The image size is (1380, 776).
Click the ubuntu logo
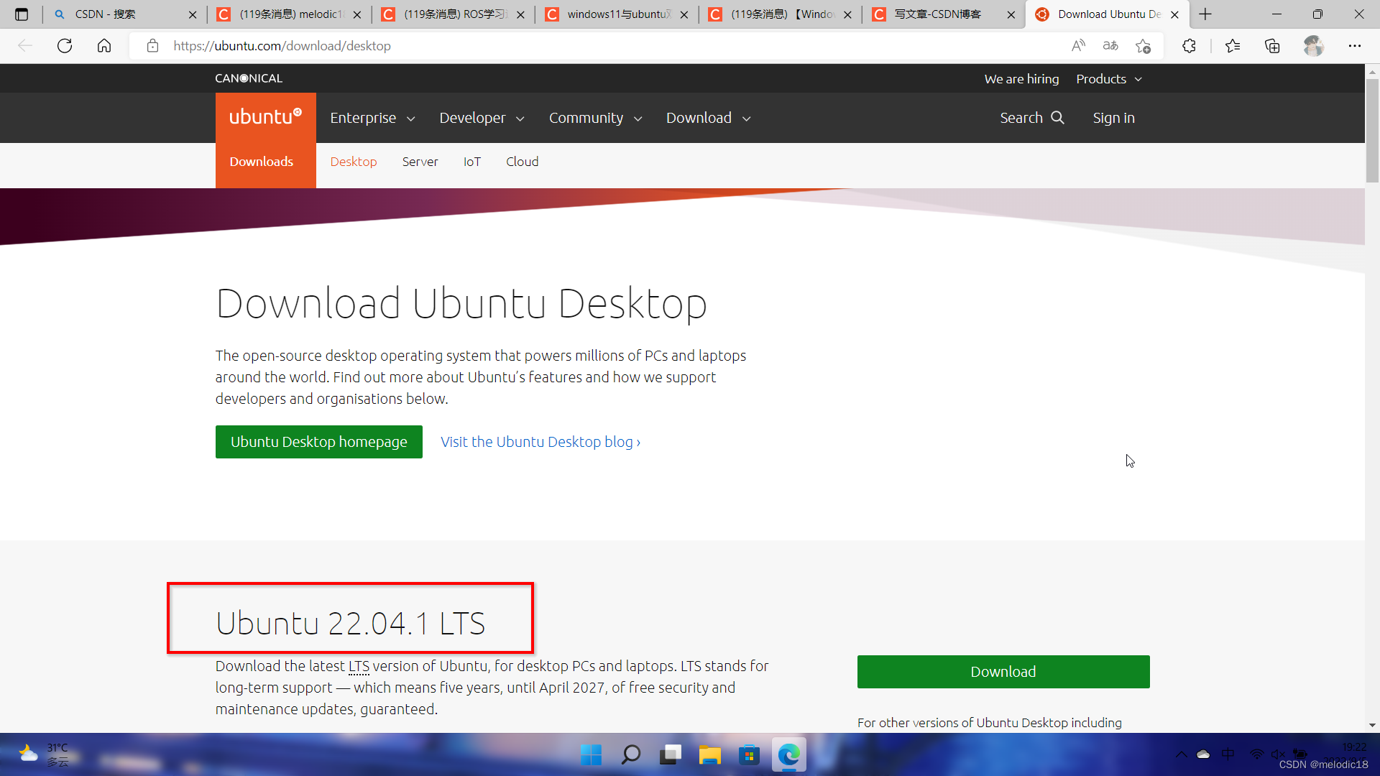click(265, 117)
